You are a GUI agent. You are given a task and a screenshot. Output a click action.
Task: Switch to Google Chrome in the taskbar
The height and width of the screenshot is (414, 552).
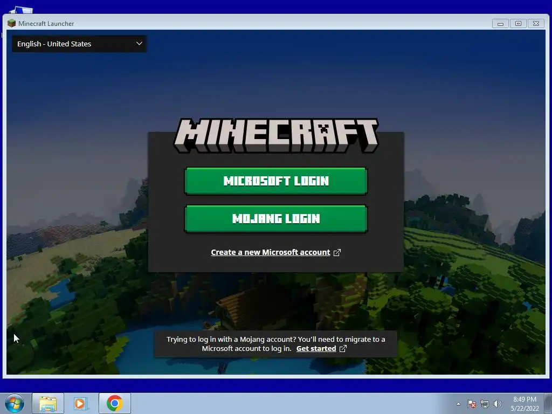[115, 403]
